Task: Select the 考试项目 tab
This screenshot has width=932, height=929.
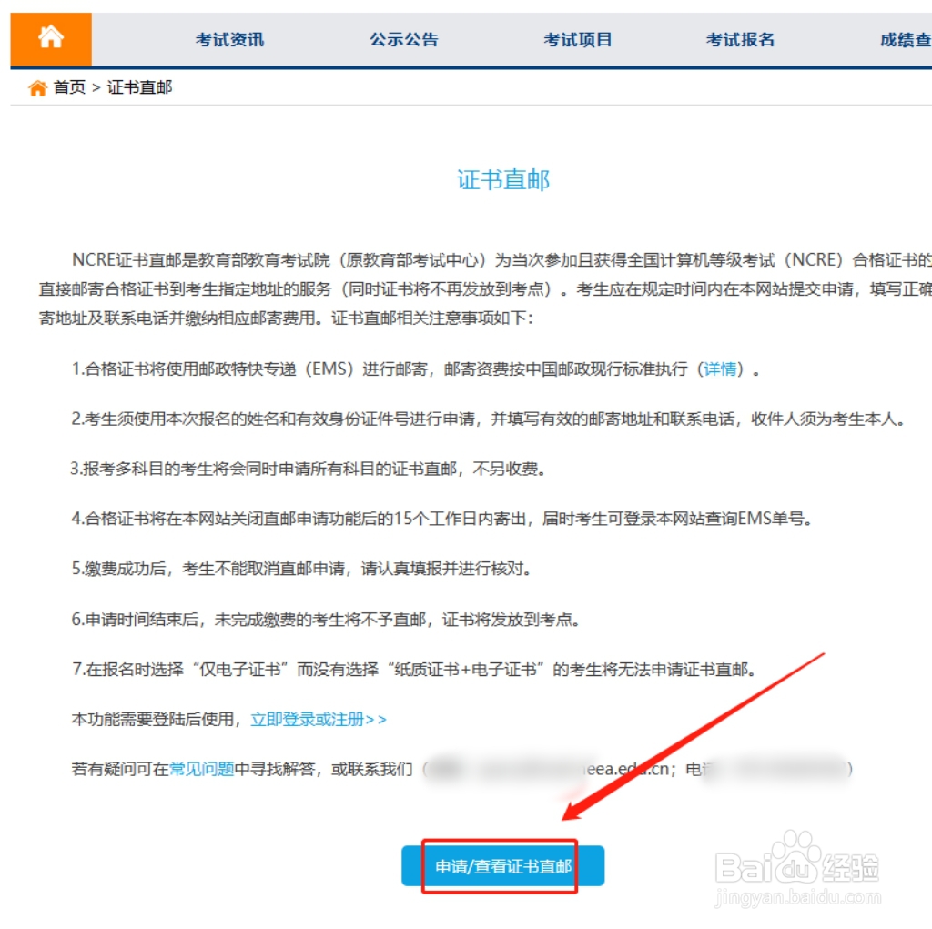Action: (578, 39)
